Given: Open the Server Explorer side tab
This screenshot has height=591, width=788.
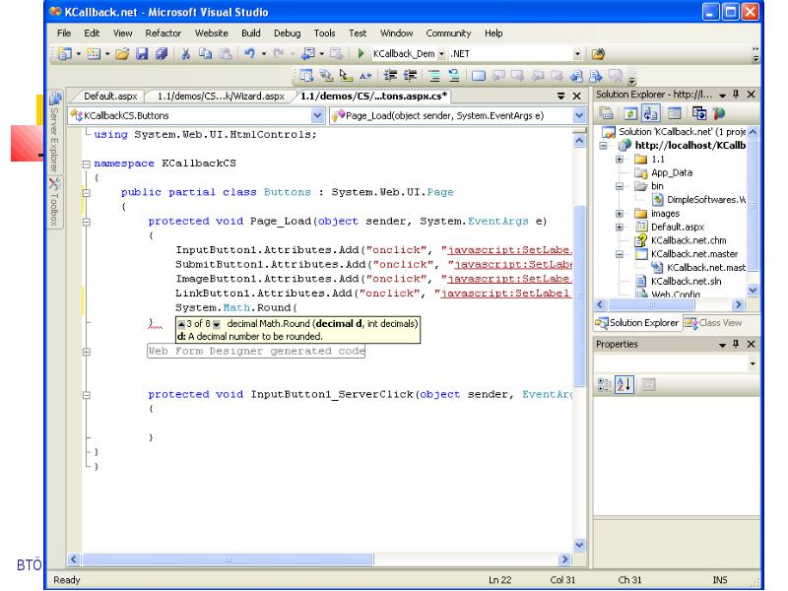Looking at the screenshot, I should [x=55, y=132].
